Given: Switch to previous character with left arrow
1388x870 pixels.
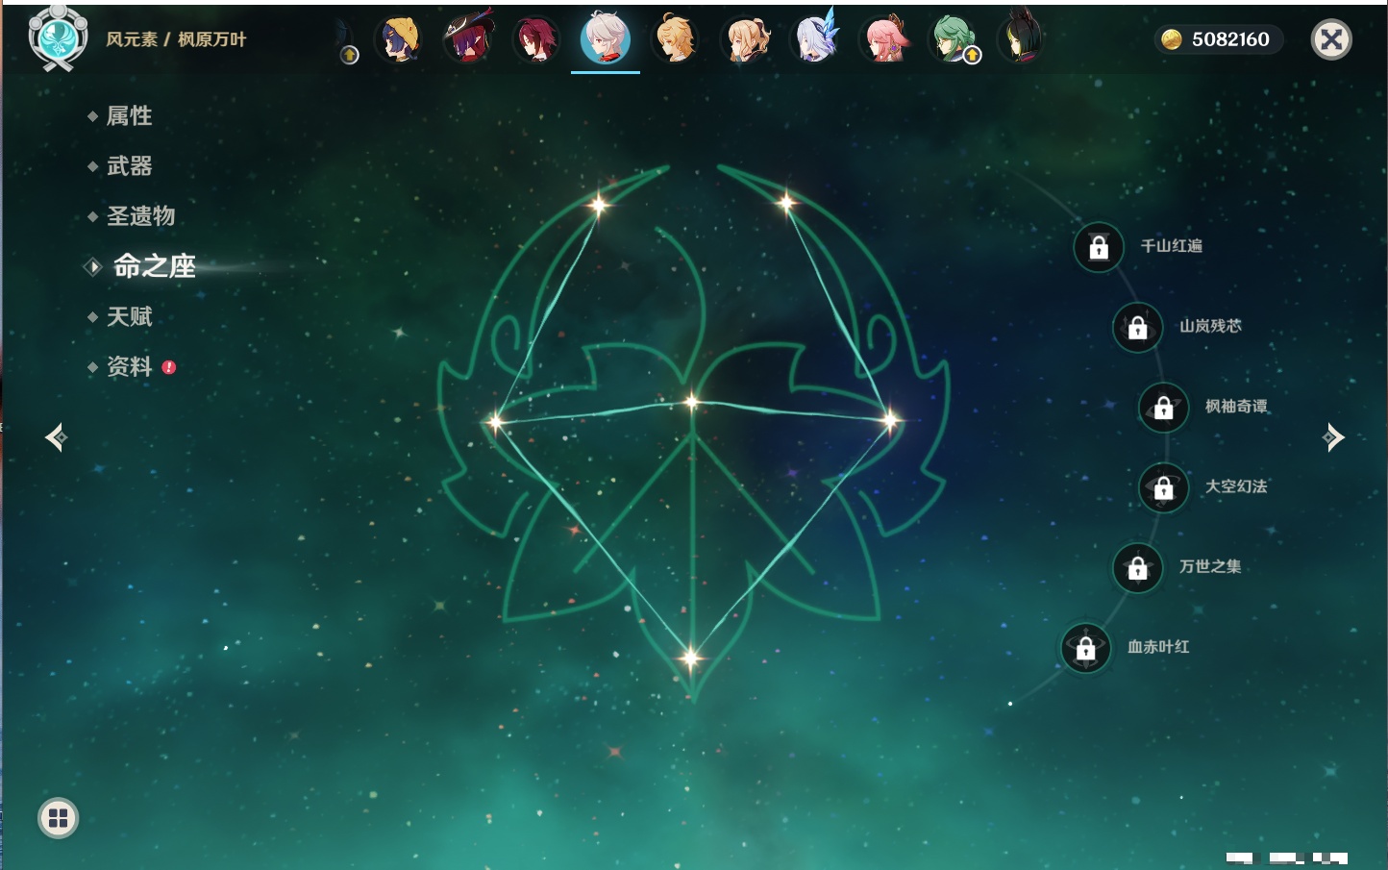Looking at the screenshot, I should (x=56, y=437).
